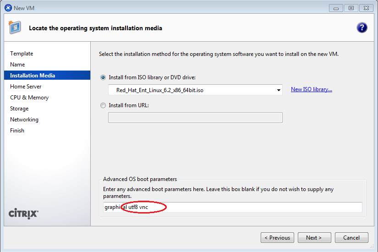Switch to CPU & Memory step
Screen dimensions: 378x252
coord(29,98)
